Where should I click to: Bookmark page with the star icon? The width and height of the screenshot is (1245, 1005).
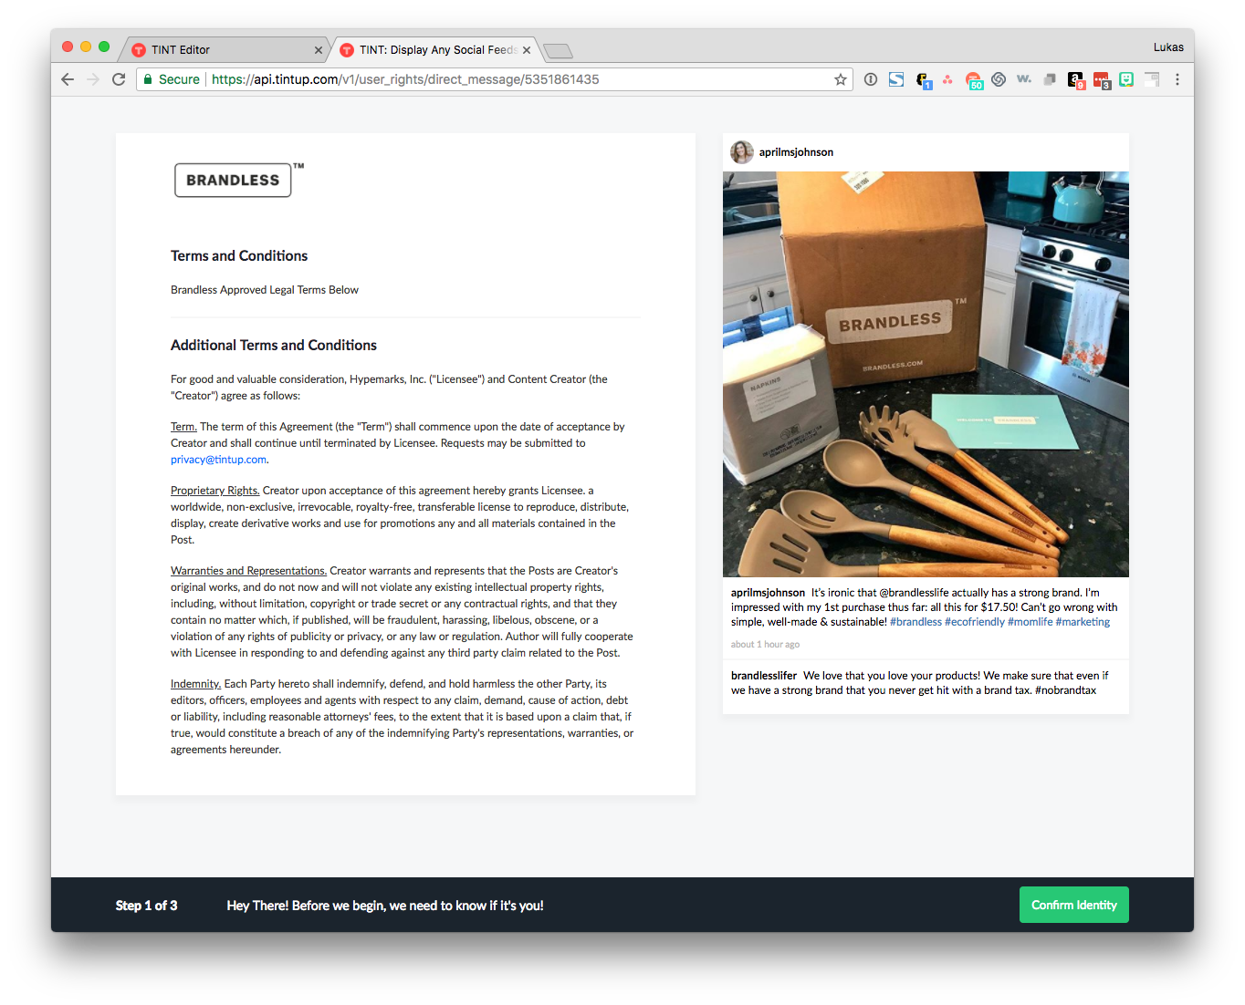pyautogui.click(x=841, y=79)
